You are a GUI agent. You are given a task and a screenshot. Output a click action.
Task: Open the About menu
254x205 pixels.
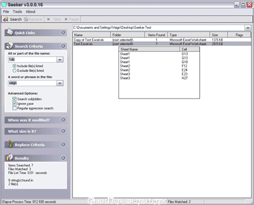[31, 12]
